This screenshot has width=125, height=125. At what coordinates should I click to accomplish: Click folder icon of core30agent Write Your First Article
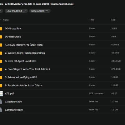click(x=1, y=69)
